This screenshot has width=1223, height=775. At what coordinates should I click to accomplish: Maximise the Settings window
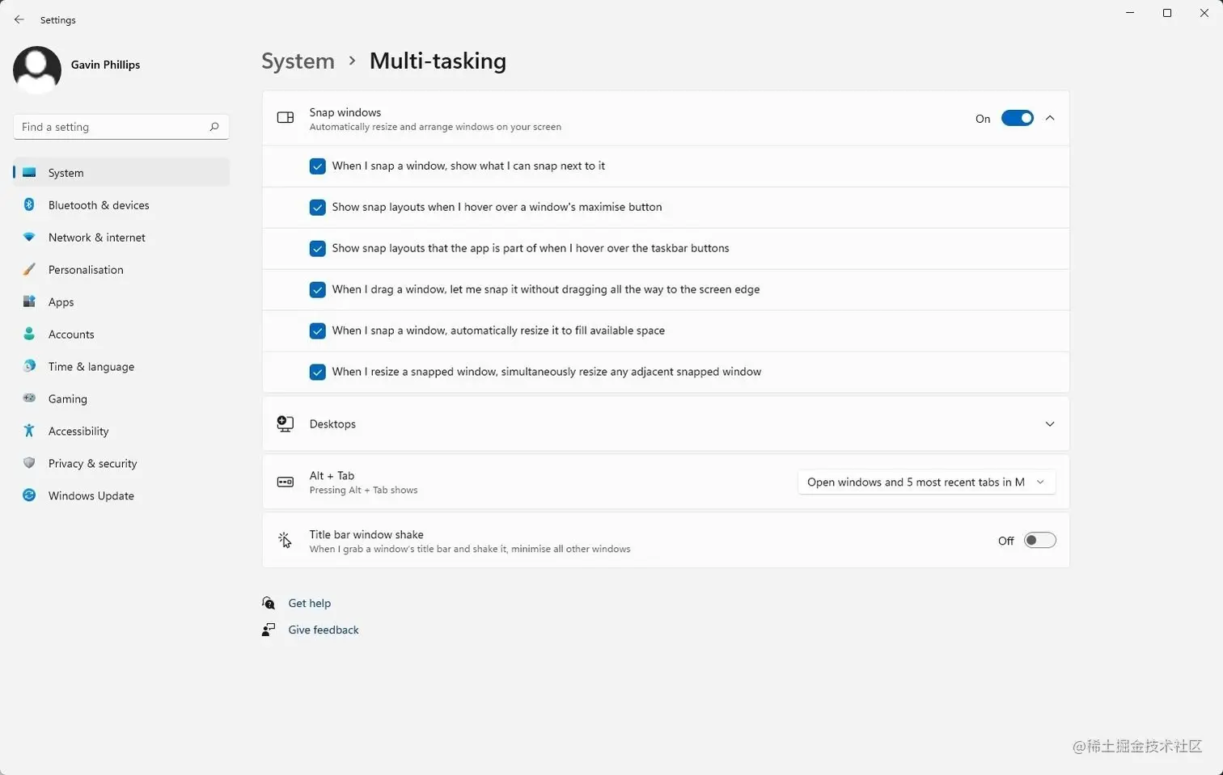point(1167,13)
